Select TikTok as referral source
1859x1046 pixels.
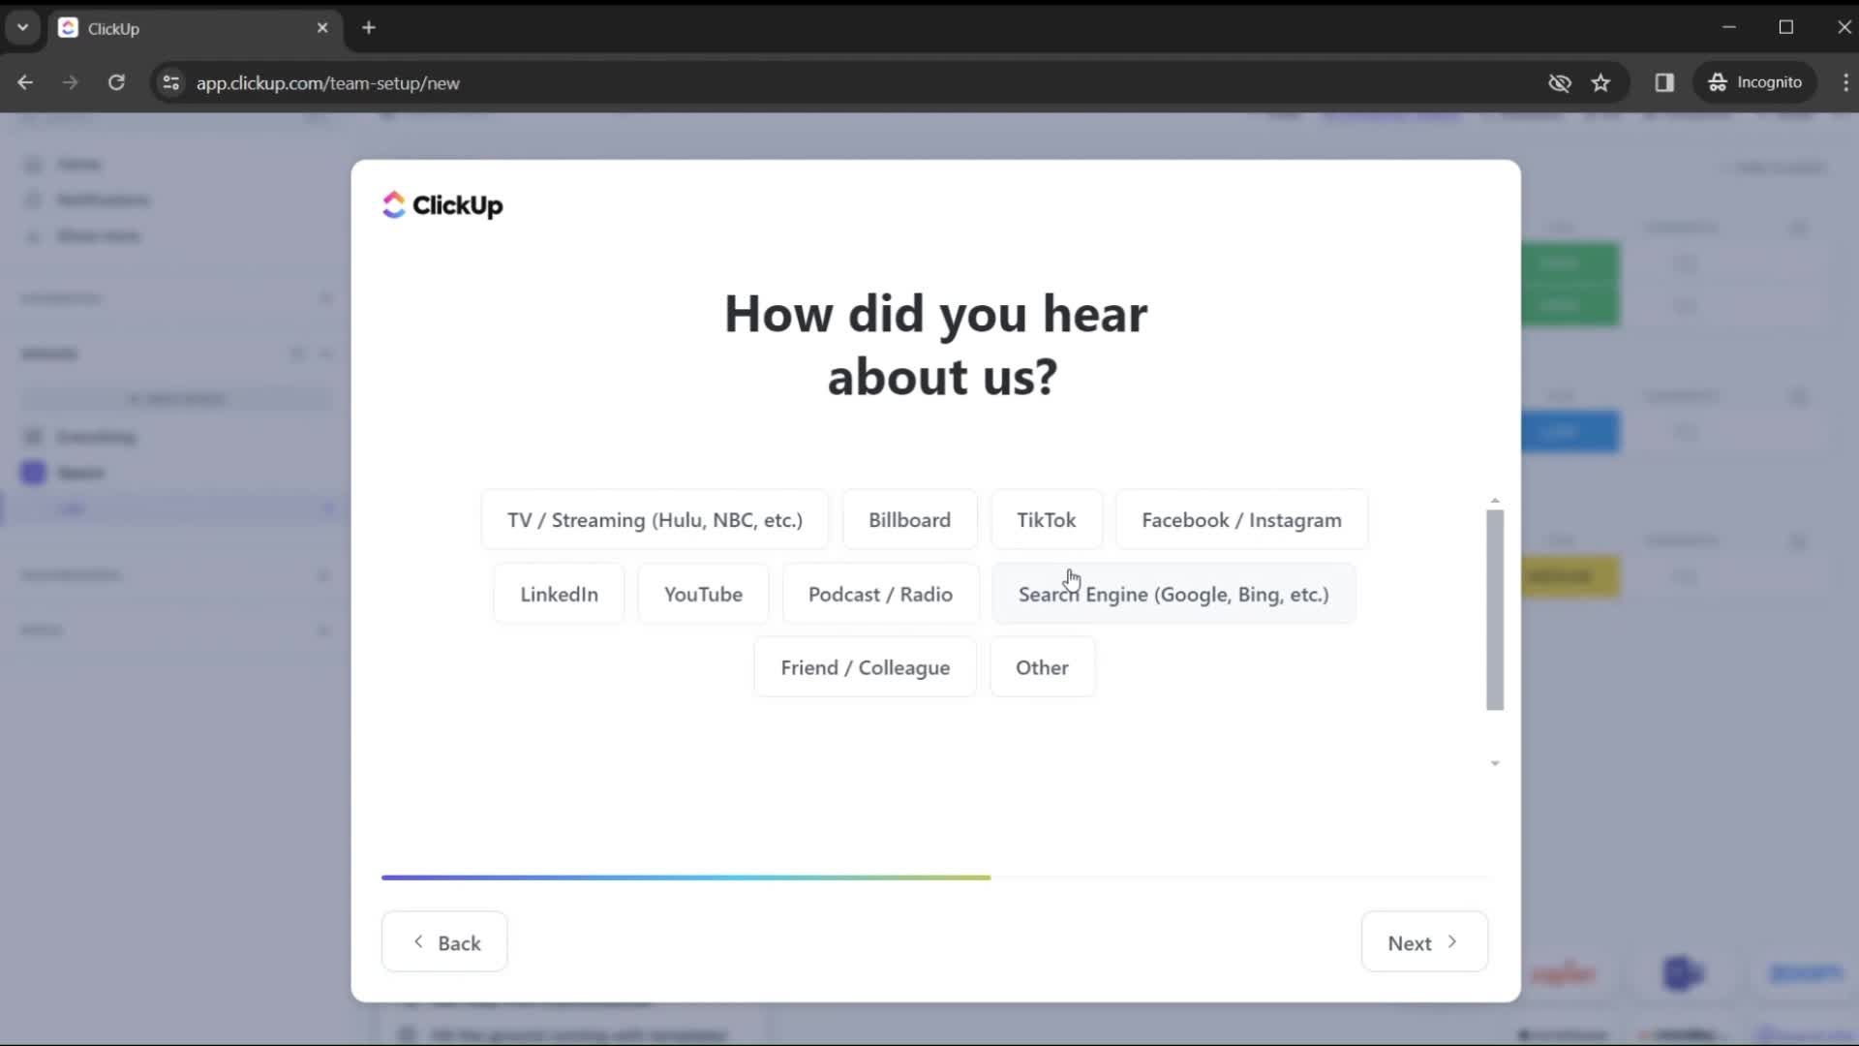pyautogui.click(x=1046, y=520)
